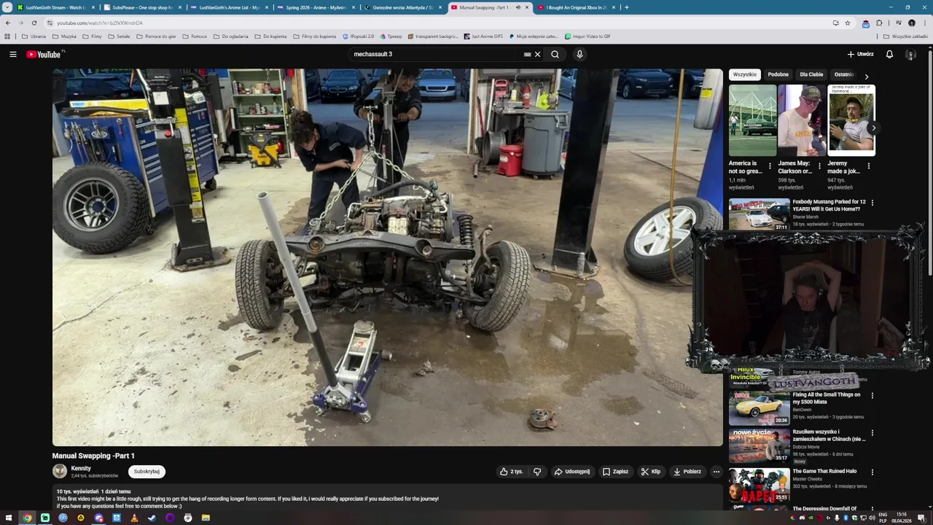Image resolution: width=933 pixels, height=525 pixels.
Task: Create a clip with the Klip button
Action: pos(650,472)
